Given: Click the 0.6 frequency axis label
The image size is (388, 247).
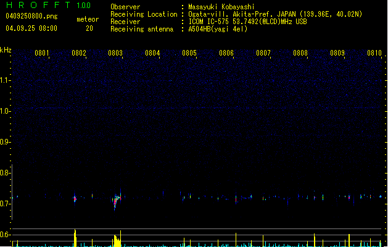Looking at the screenshot, I should coord(5,235).
